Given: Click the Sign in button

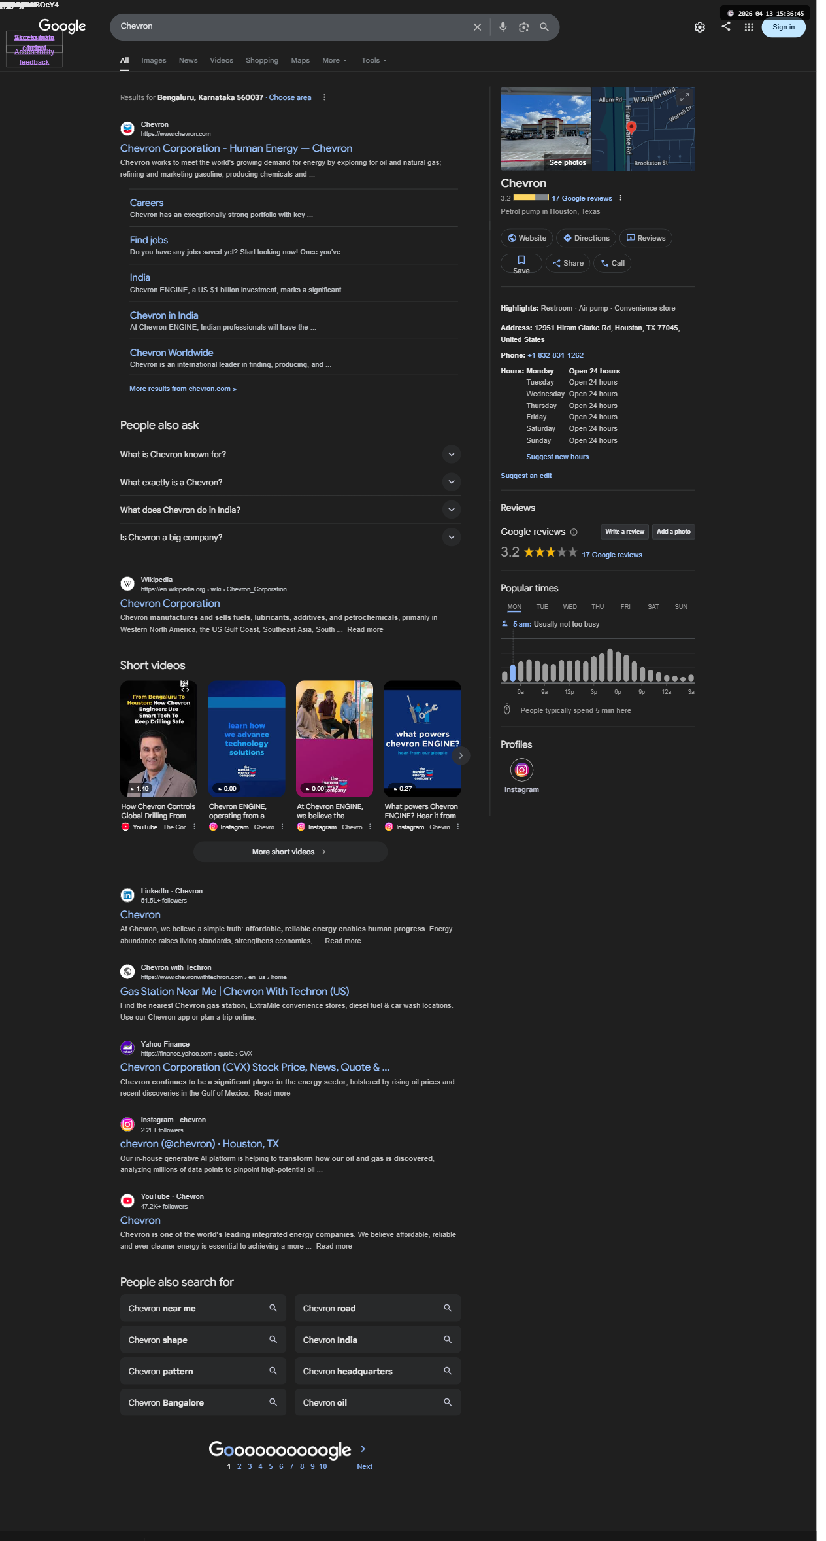Looking at the screenshot, I should [x=784, y=27].
